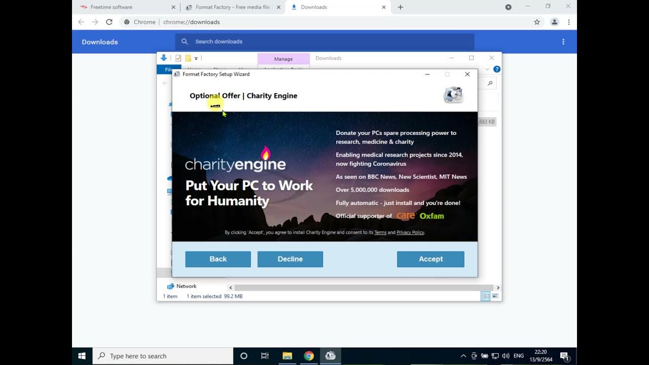
Task: Click the New Folder quick access icon
Action: 188,58
